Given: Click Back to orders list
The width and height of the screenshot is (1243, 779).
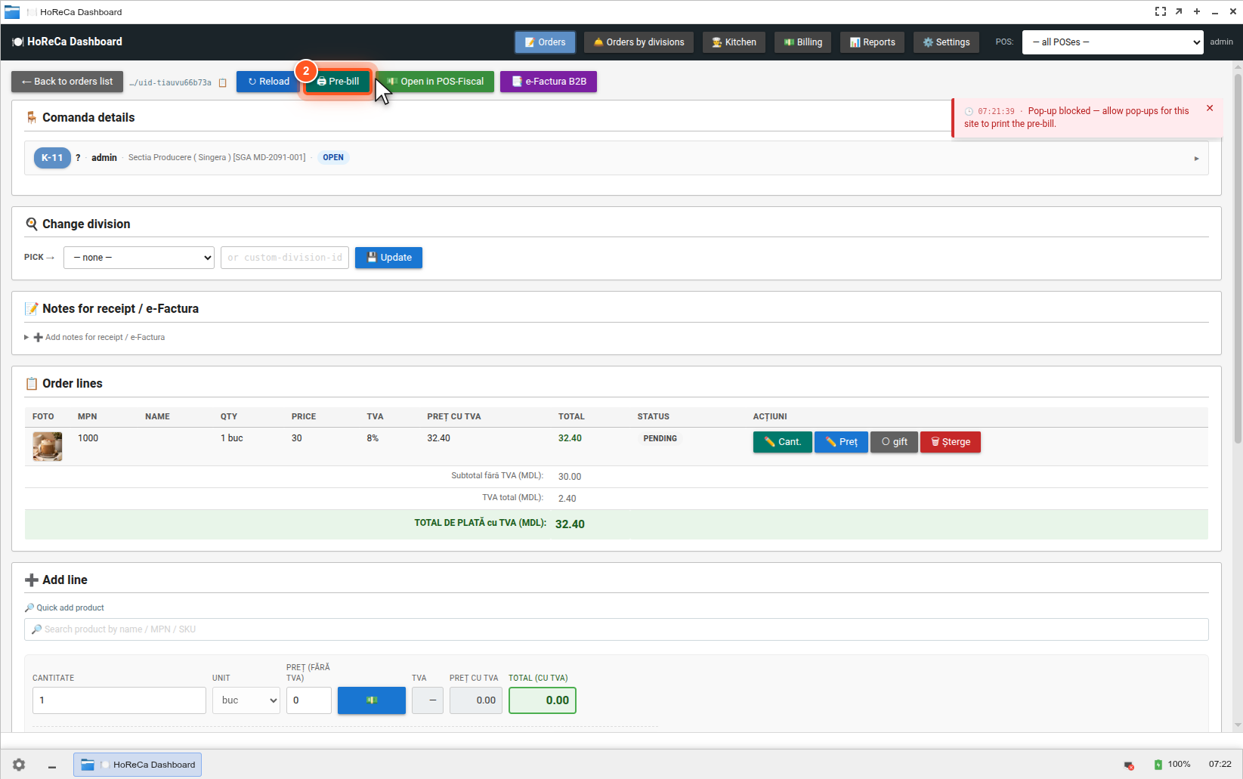Looking at the screenshot, I should tap(67, 82).
